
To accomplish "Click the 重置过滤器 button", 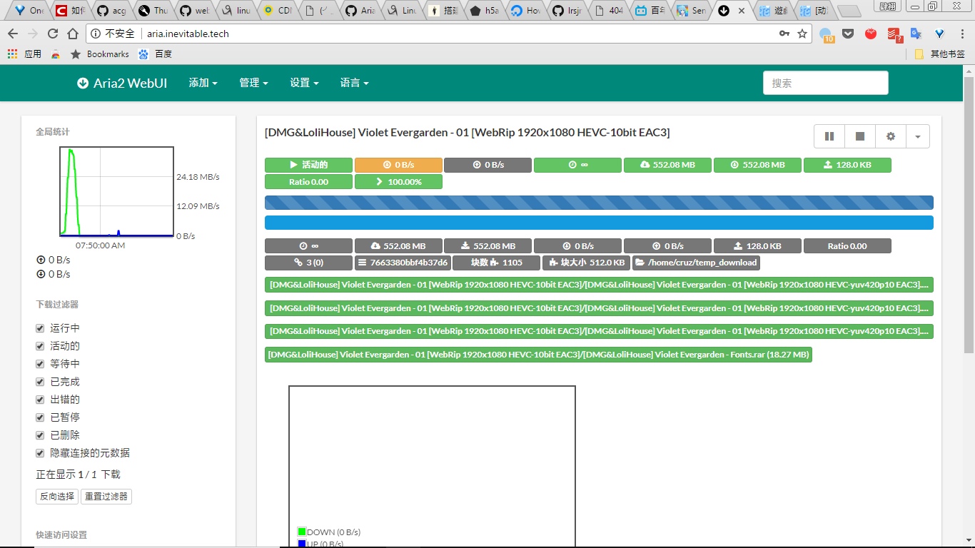I will [106, 497].
